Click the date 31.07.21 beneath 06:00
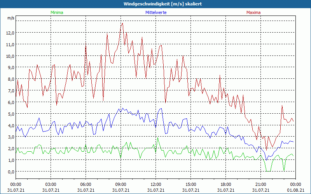Viewport: 311px width, 194px height. click(86, 190)
